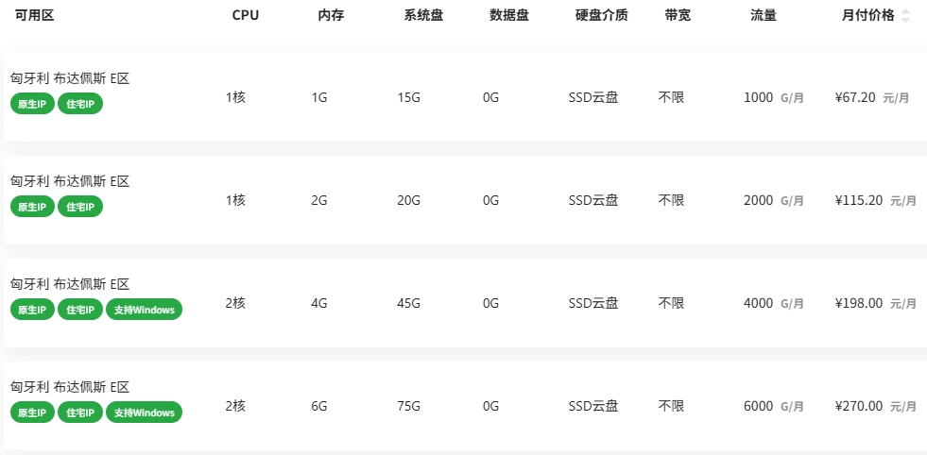Click 支持Windows tag in the ¥270.00 row
Screen dimensions: 927x455
[144, 413]
